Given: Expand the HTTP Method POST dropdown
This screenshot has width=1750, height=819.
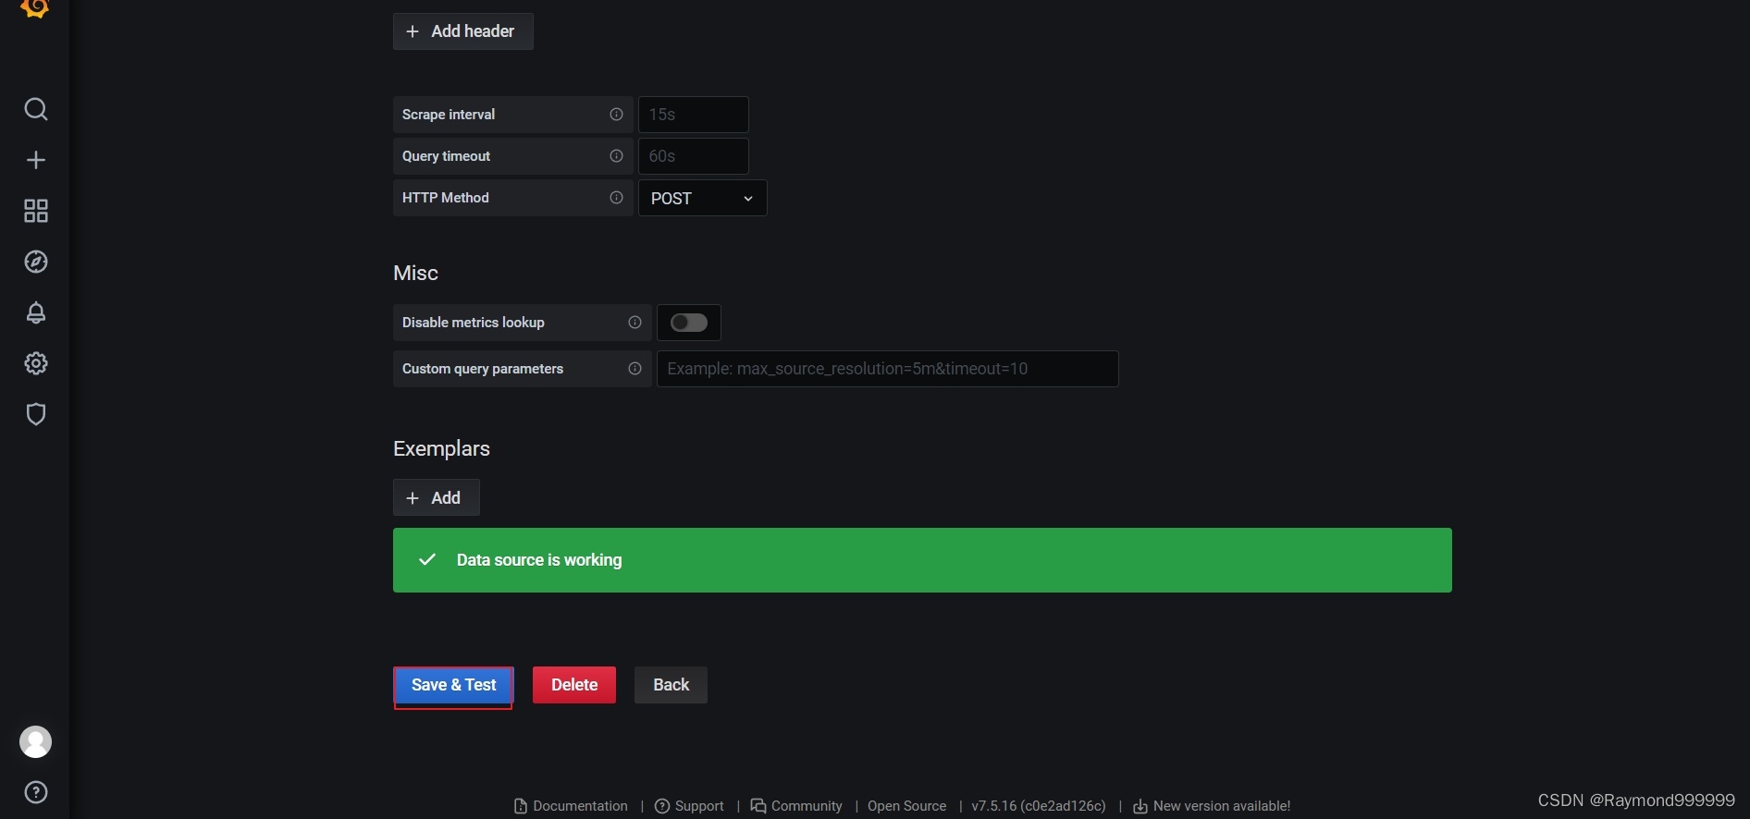Looking at the screenshot, I should (x=703, y=198).
